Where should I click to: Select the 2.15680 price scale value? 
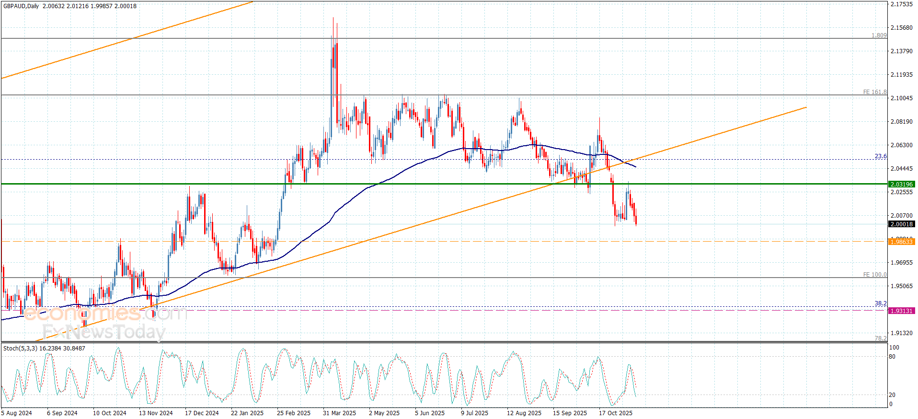point(902,28)
